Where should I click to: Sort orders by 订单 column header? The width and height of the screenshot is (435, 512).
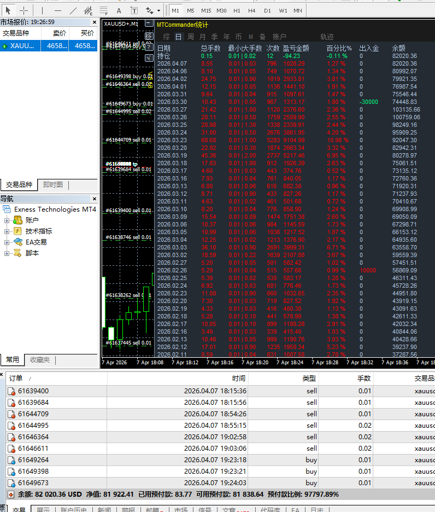tap(56, 378)
